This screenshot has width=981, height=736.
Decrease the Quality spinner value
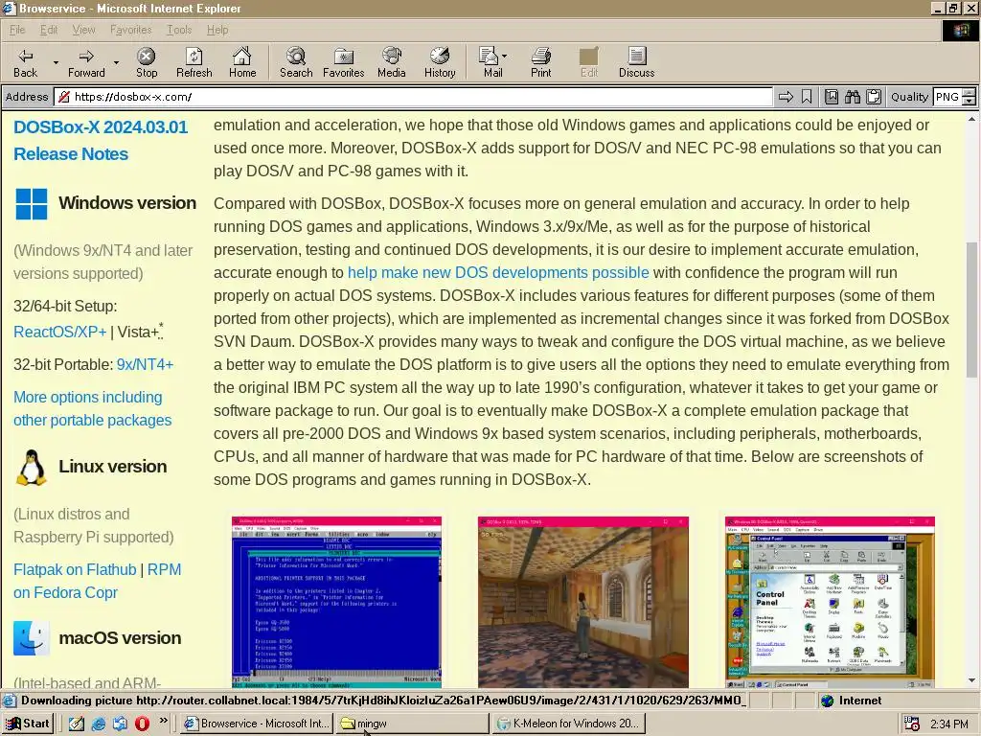(x=970, y=101)
